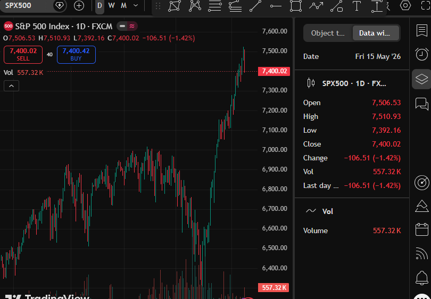This screenshot has width=431, height=299.
Task: Click the plus circle compare symbol button
Action: coord(79,5)
